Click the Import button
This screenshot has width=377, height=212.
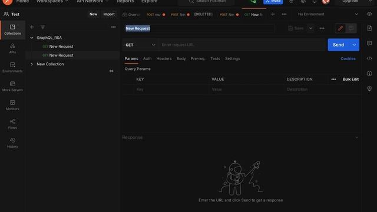[x=109, y=14]
